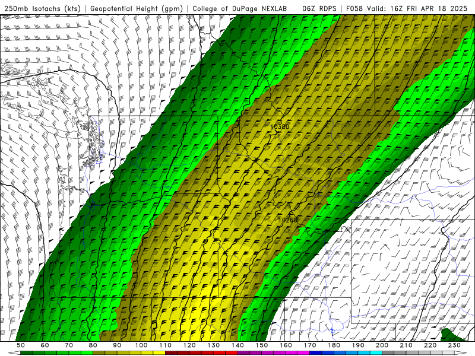Image resolution: width=475 pixels, height=356 pixels.
Task: Click the color bar swatch below 200
Action: 388,353
